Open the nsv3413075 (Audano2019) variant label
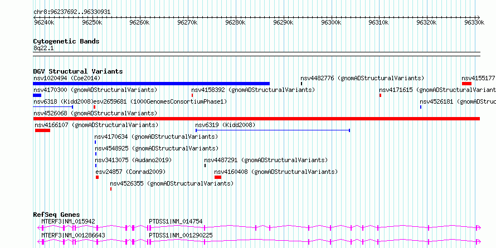Screen dimensions: 496x248 (x=133, y=160)
